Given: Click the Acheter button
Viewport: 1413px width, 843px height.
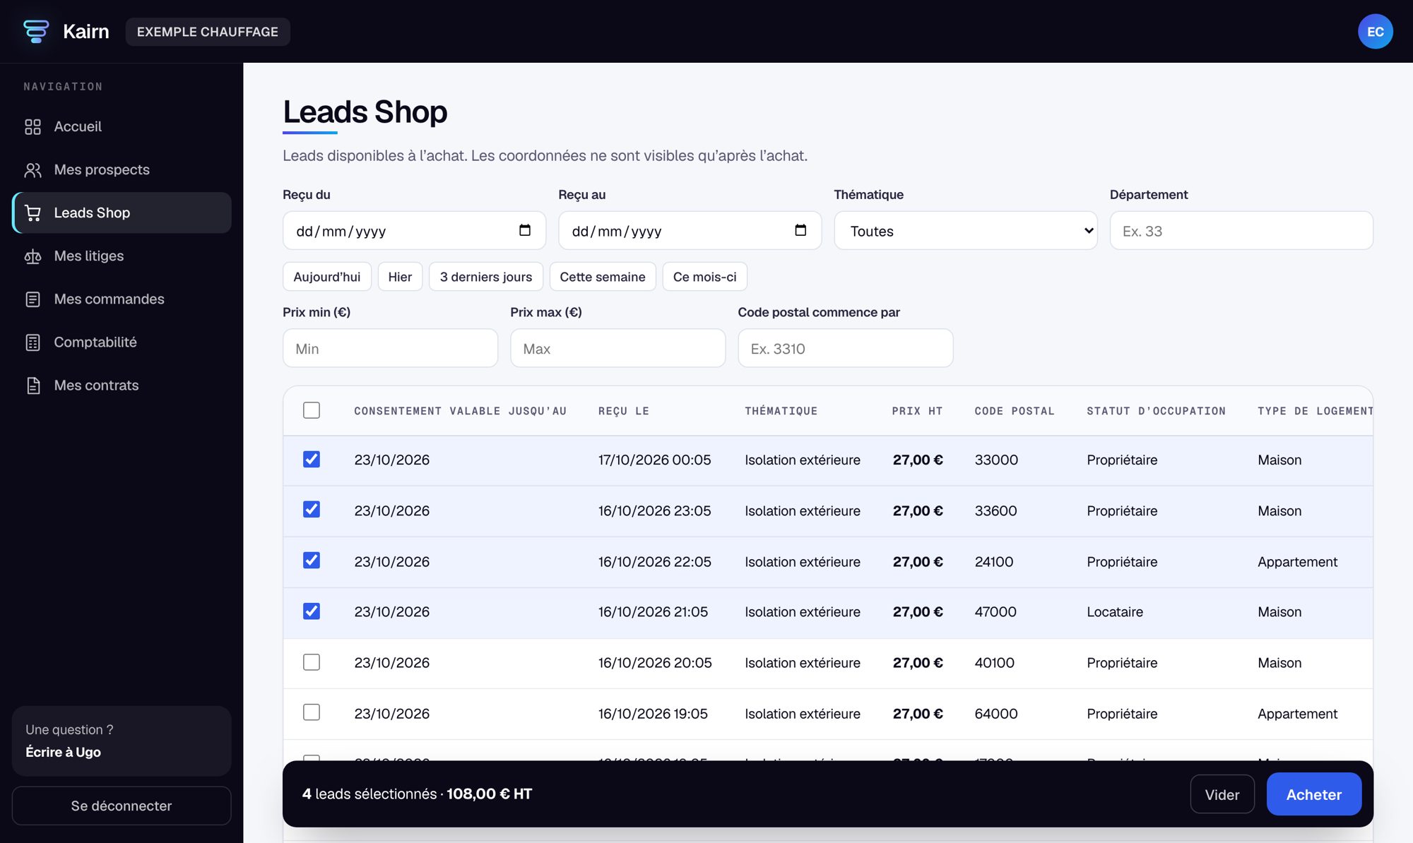Looking at the screenshot, I should [1313, 794].
